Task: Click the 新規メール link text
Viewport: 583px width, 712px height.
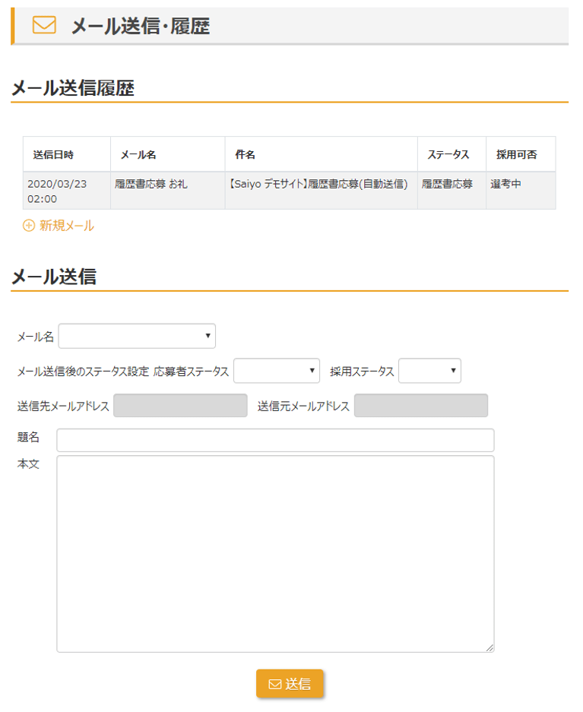Action: point(67,226)
